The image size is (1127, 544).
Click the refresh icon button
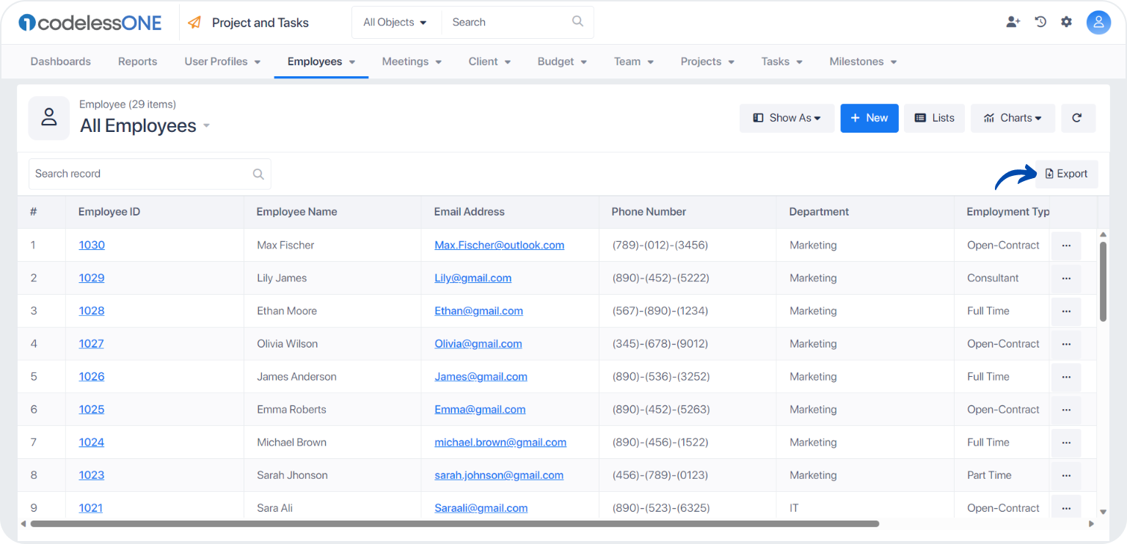(x=1078, y=118)
